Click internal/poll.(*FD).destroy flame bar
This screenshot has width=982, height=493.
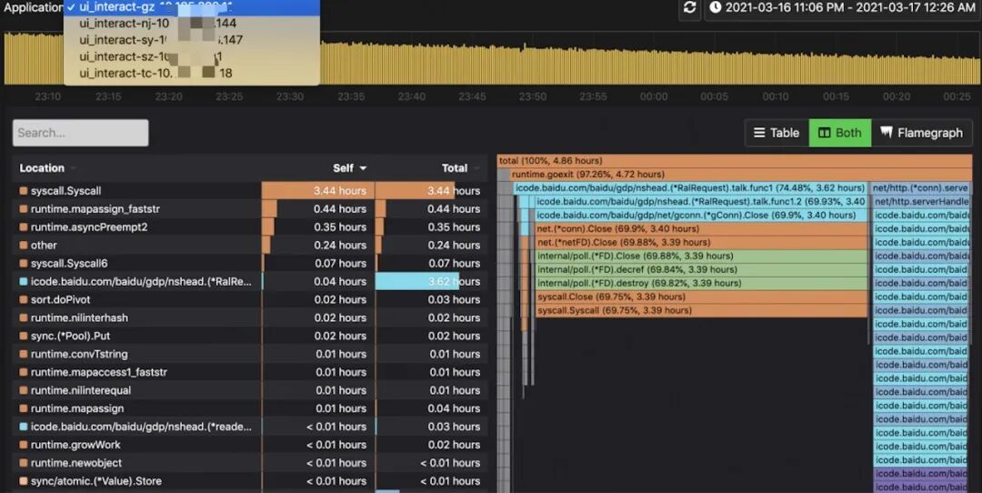[701, 283]
